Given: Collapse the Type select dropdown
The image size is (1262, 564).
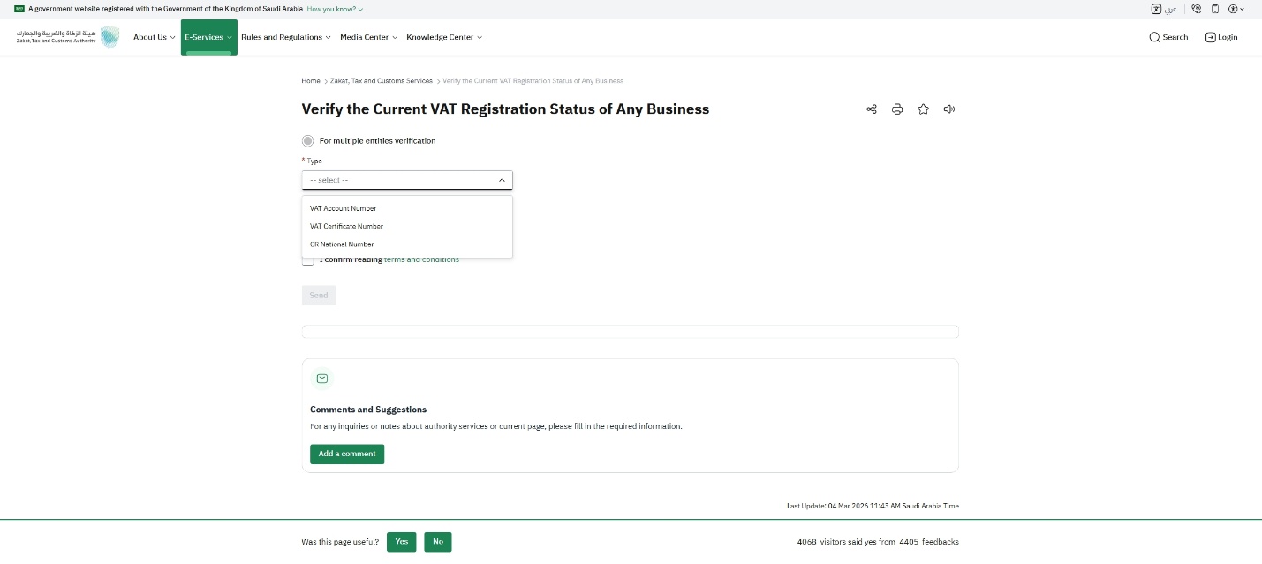Looking at the screenshot, I should [x=407, y=180].
